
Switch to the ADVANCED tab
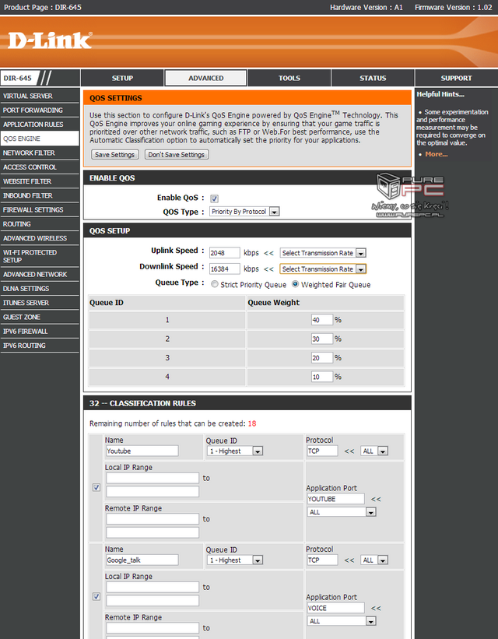[x=205, y=78]
